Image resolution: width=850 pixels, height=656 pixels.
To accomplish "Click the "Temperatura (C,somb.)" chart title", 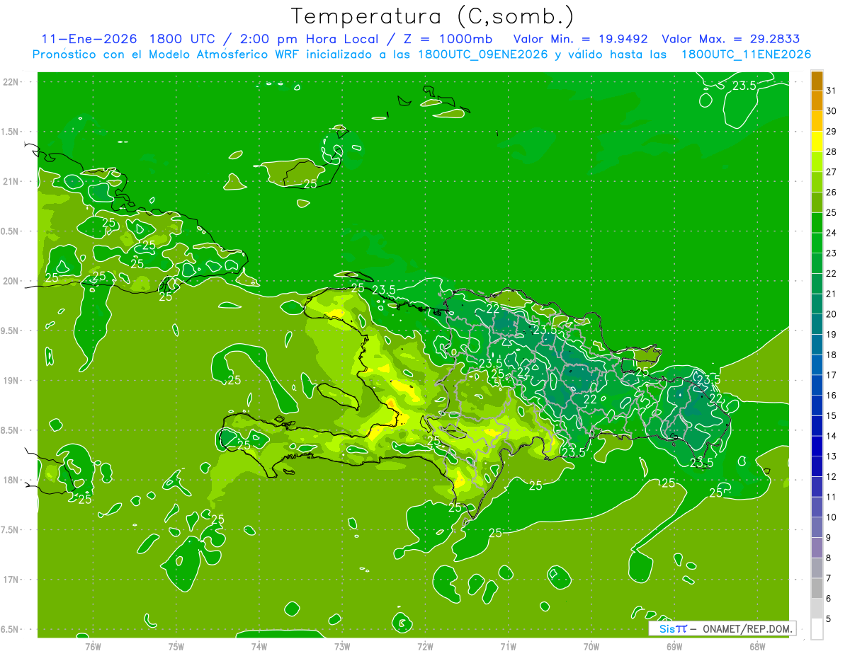I will (x=433, y=16).
